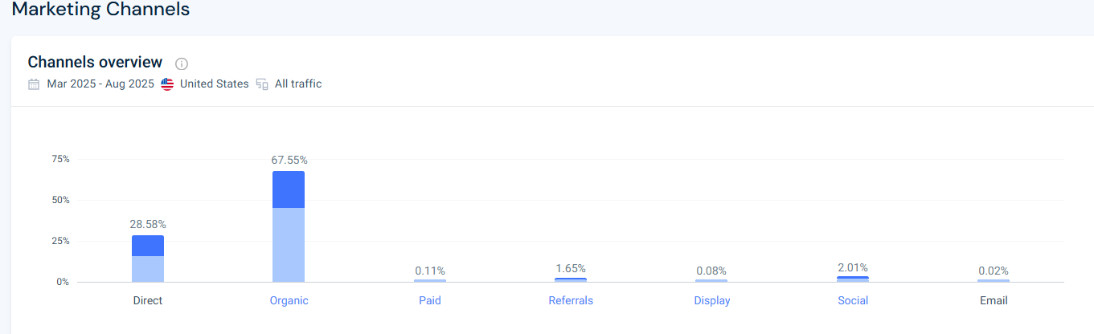Follow the Social channel link

click(853, 301)
